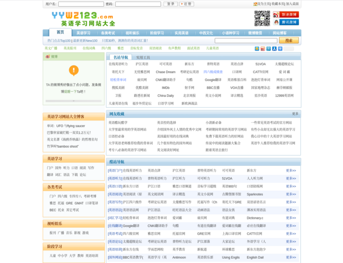Open the 跟着英语去旅行 link
The width and height of the screenshot is (343, 263).
pos(216,150)
